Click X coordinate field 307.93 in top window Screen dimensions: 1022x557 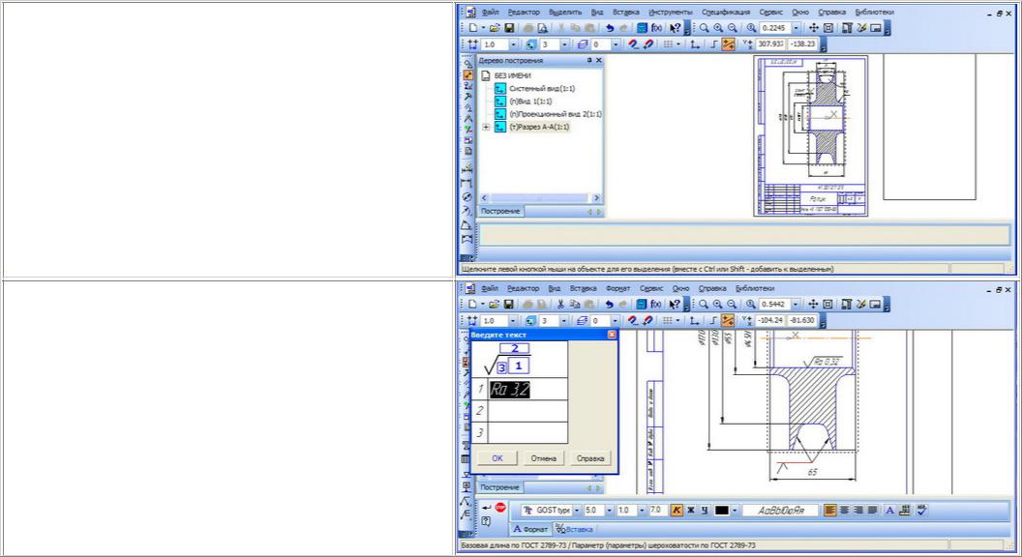pyautogui.click(x=770, y=44)
